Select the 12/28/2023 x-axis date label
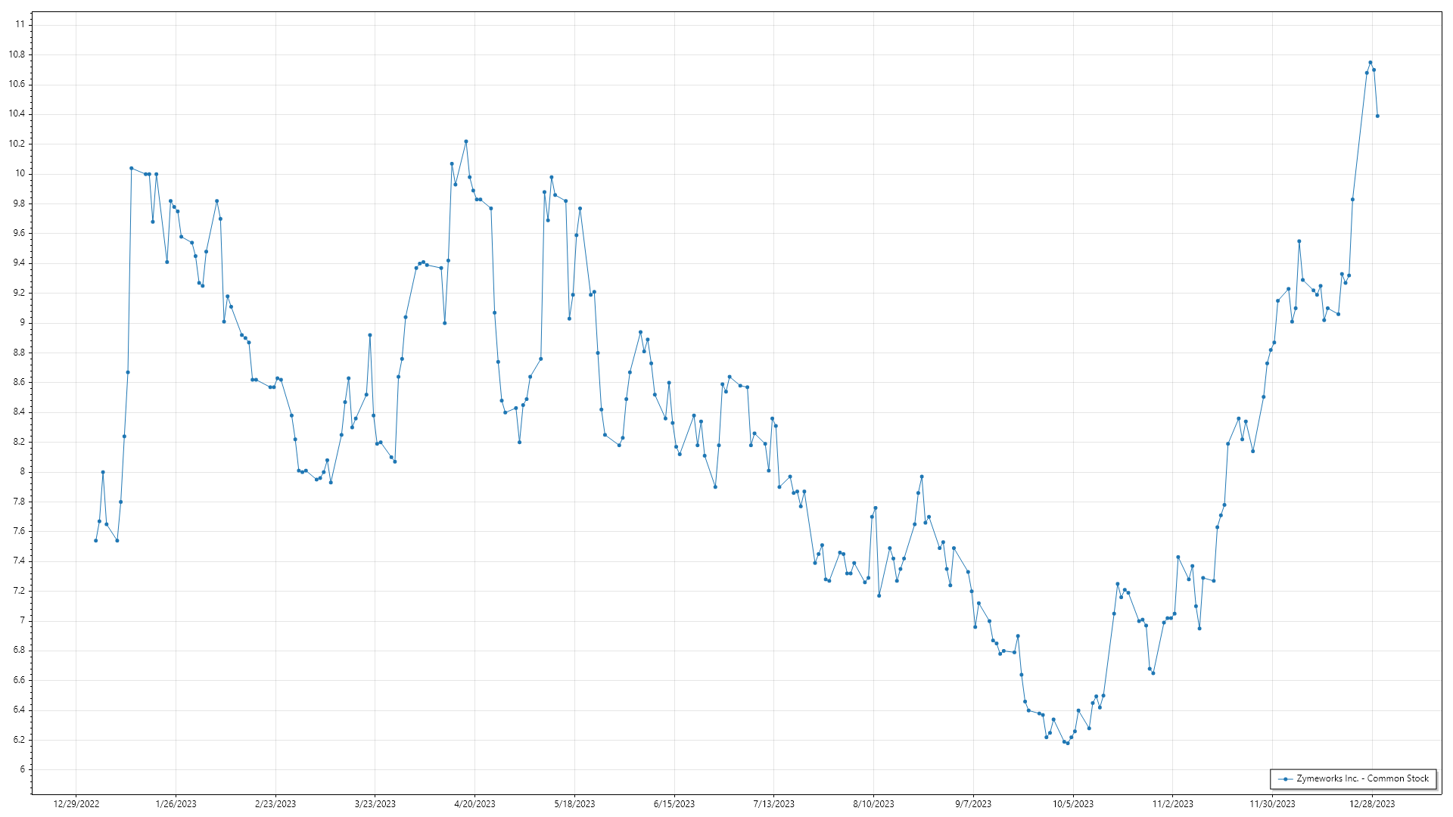The width and height of the screenshot is (1453, 817). (x=1372, y=804)
